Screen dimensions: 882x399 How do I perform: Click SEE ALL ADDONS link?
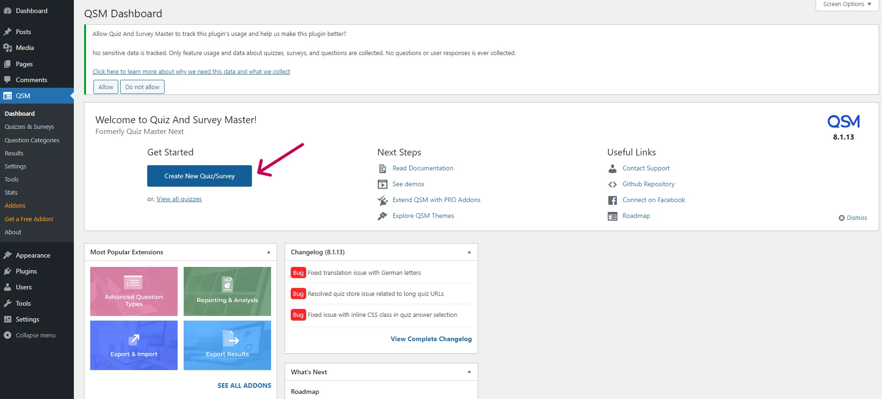tap(244, 386)
